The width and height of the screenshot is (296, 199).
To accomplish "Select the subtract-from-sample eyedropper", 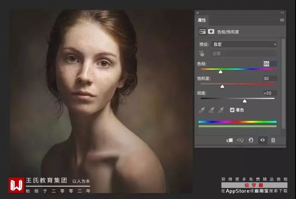I will pyautogui.click(x=221, y=110).
